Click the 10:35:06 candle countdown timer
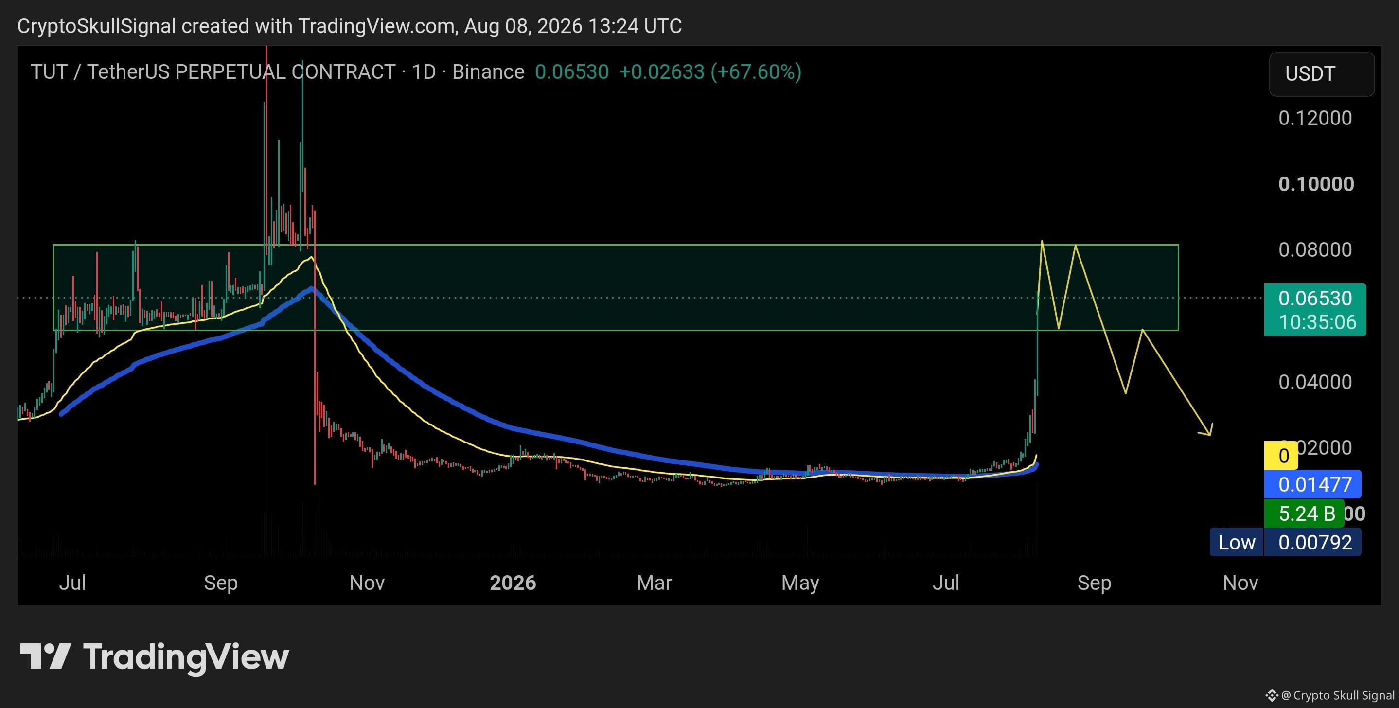 [x=1317, y=322]
